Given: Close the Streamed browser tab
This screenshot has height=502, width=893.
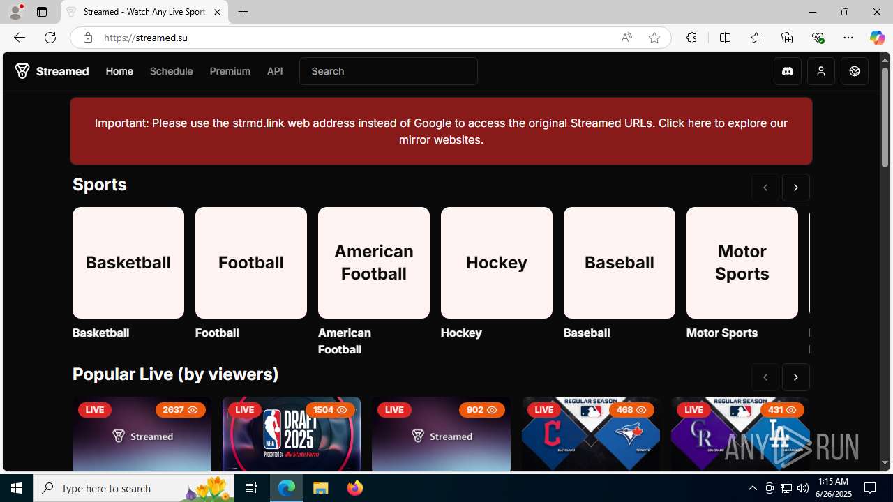Looking at the screenshot, I should [x=217, y=13].
